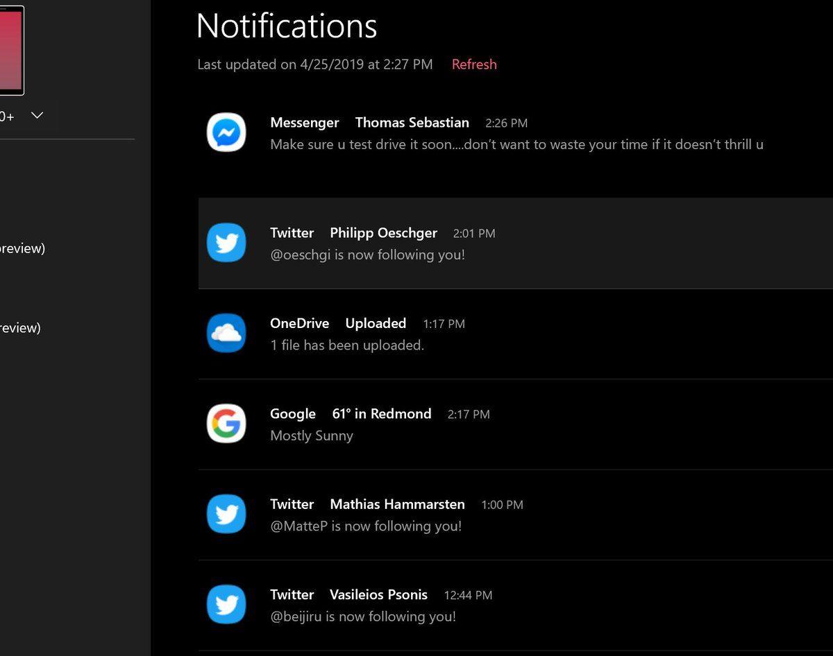Open Thomas Sebastian's Messenger notification
This screenshot has height=656, width=833.
coord(486,133)
